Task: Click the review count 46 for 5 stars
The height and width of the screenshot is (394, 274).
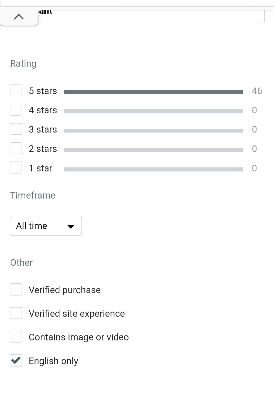Action: [x=257, y=91]
